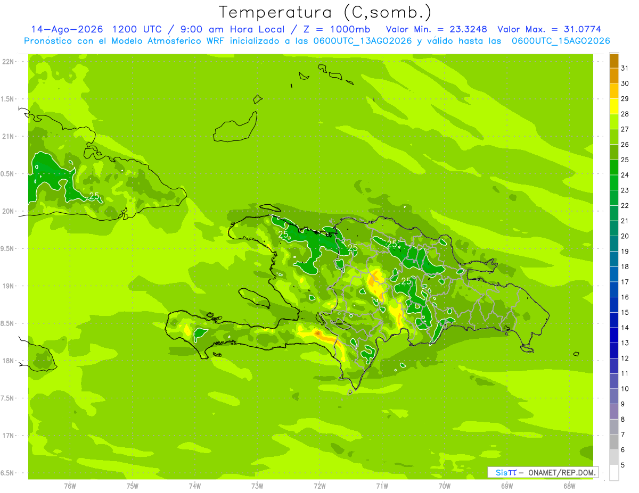Click legend value 5

(622, 465)
